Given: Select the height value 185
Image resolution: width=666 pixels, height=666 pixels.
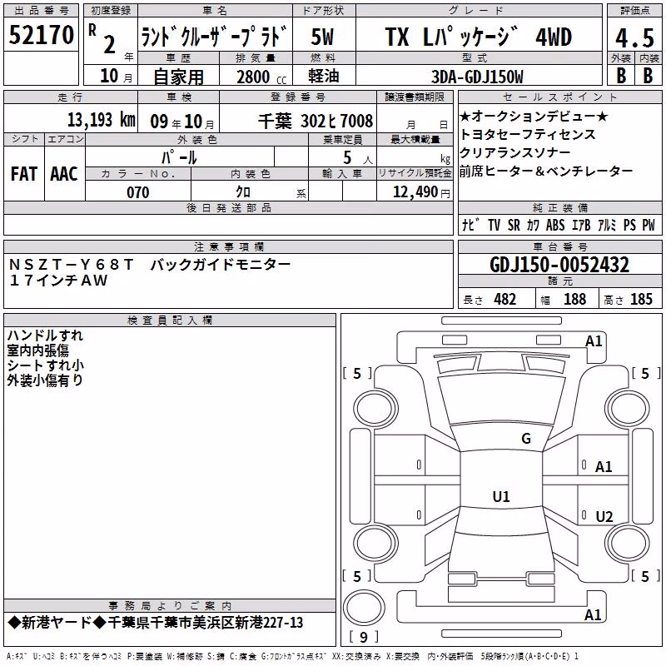Looking at the screenshot, I should click(x=641, y=299).
